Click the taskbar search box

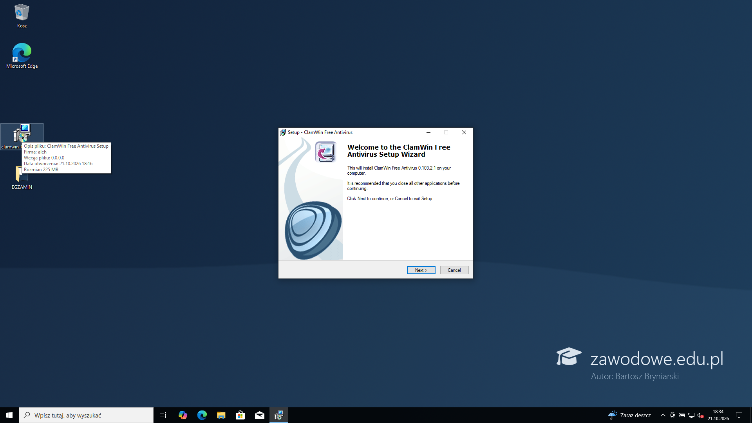tap(86, 415)
